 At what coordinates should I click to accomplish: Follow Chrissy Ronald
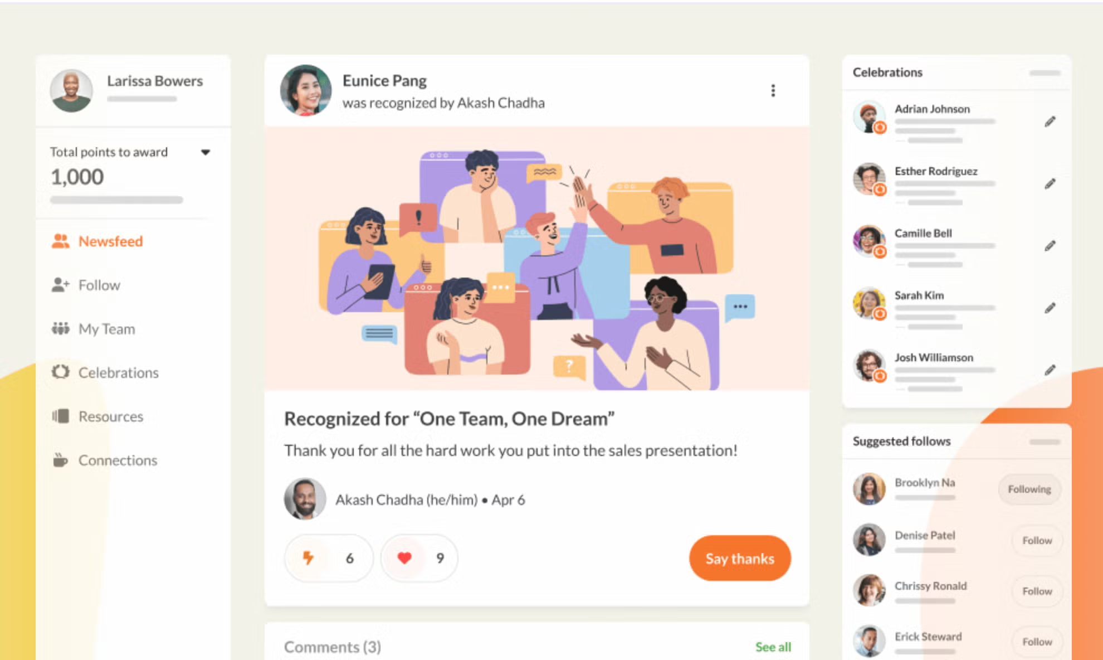pos(1037,591)
